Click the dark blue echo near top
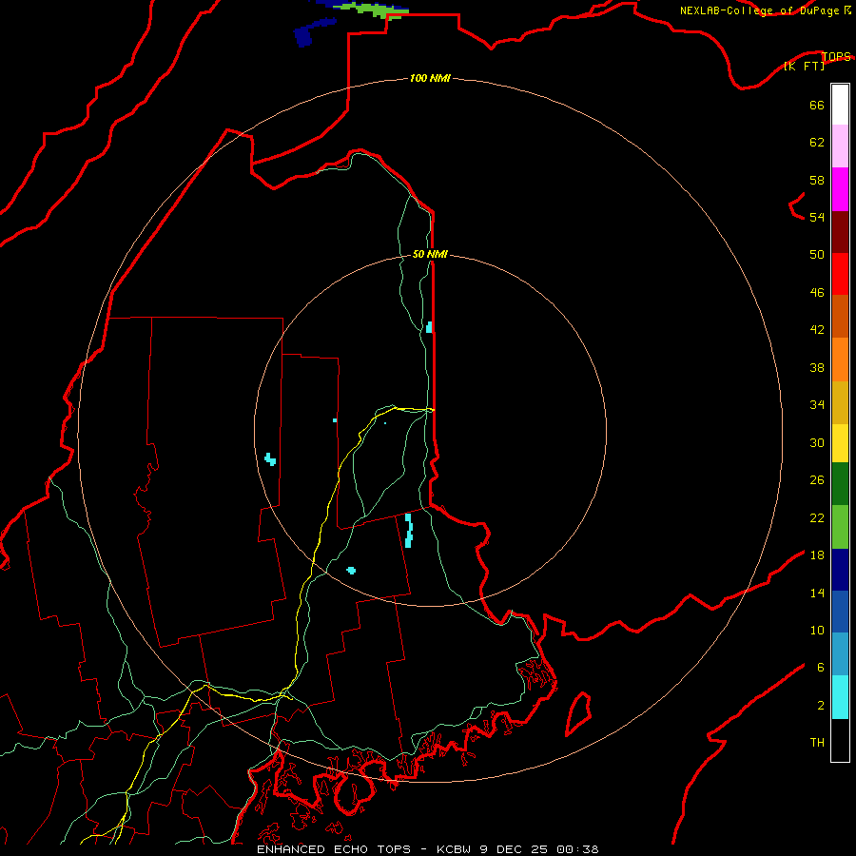The width and height of the screenshot is (856, 856). (x=313, y=32)
